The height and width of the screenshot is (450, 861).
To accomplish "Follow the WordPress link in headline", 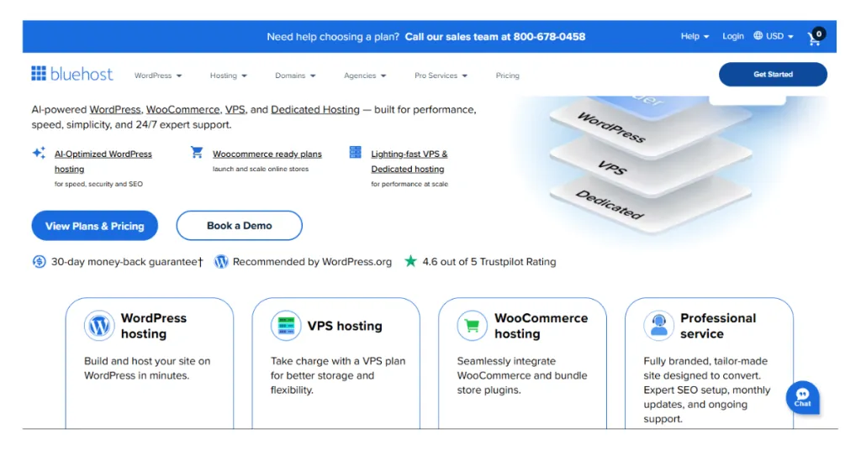I will pos(115,110).
